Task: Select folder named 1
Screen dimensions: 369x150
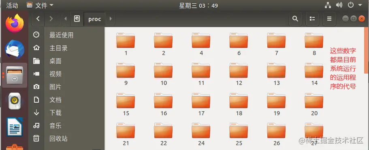Action: click(126, 44)
